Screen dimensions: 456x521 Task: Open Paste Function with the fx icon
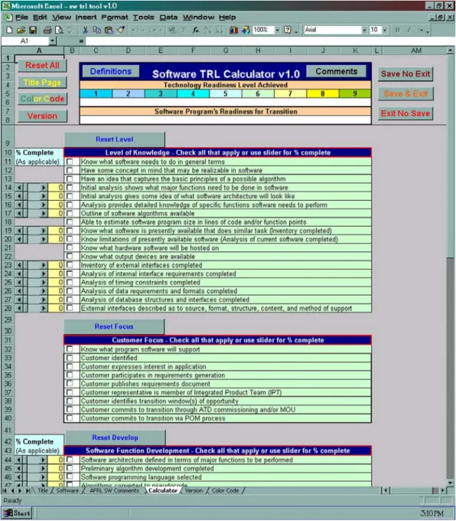click(x=195, y=30)
